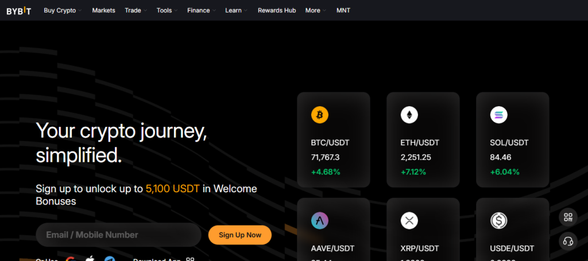The image size is (588, 261).
Task: Click the Bybit logo
Action: (x=19, y=11)
